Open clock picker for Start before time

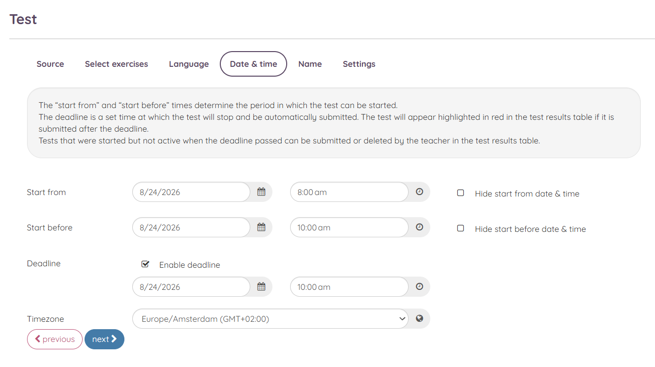(x=419, y=227)
